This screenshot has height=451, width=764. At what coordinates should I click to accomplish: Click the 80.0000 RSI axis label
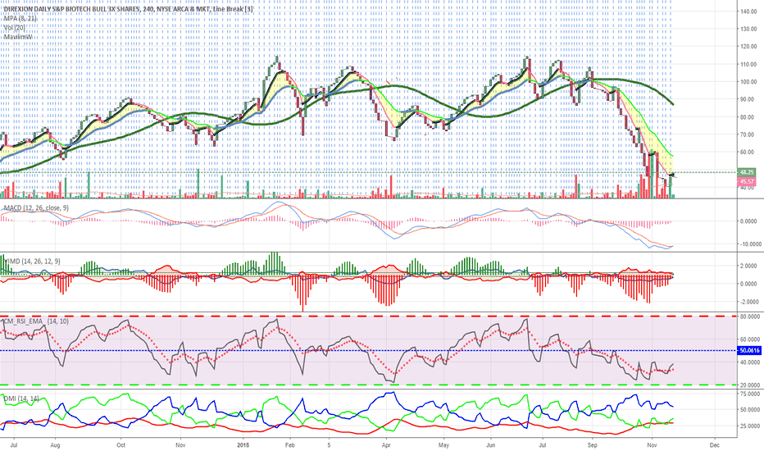(x=750, y=317)
